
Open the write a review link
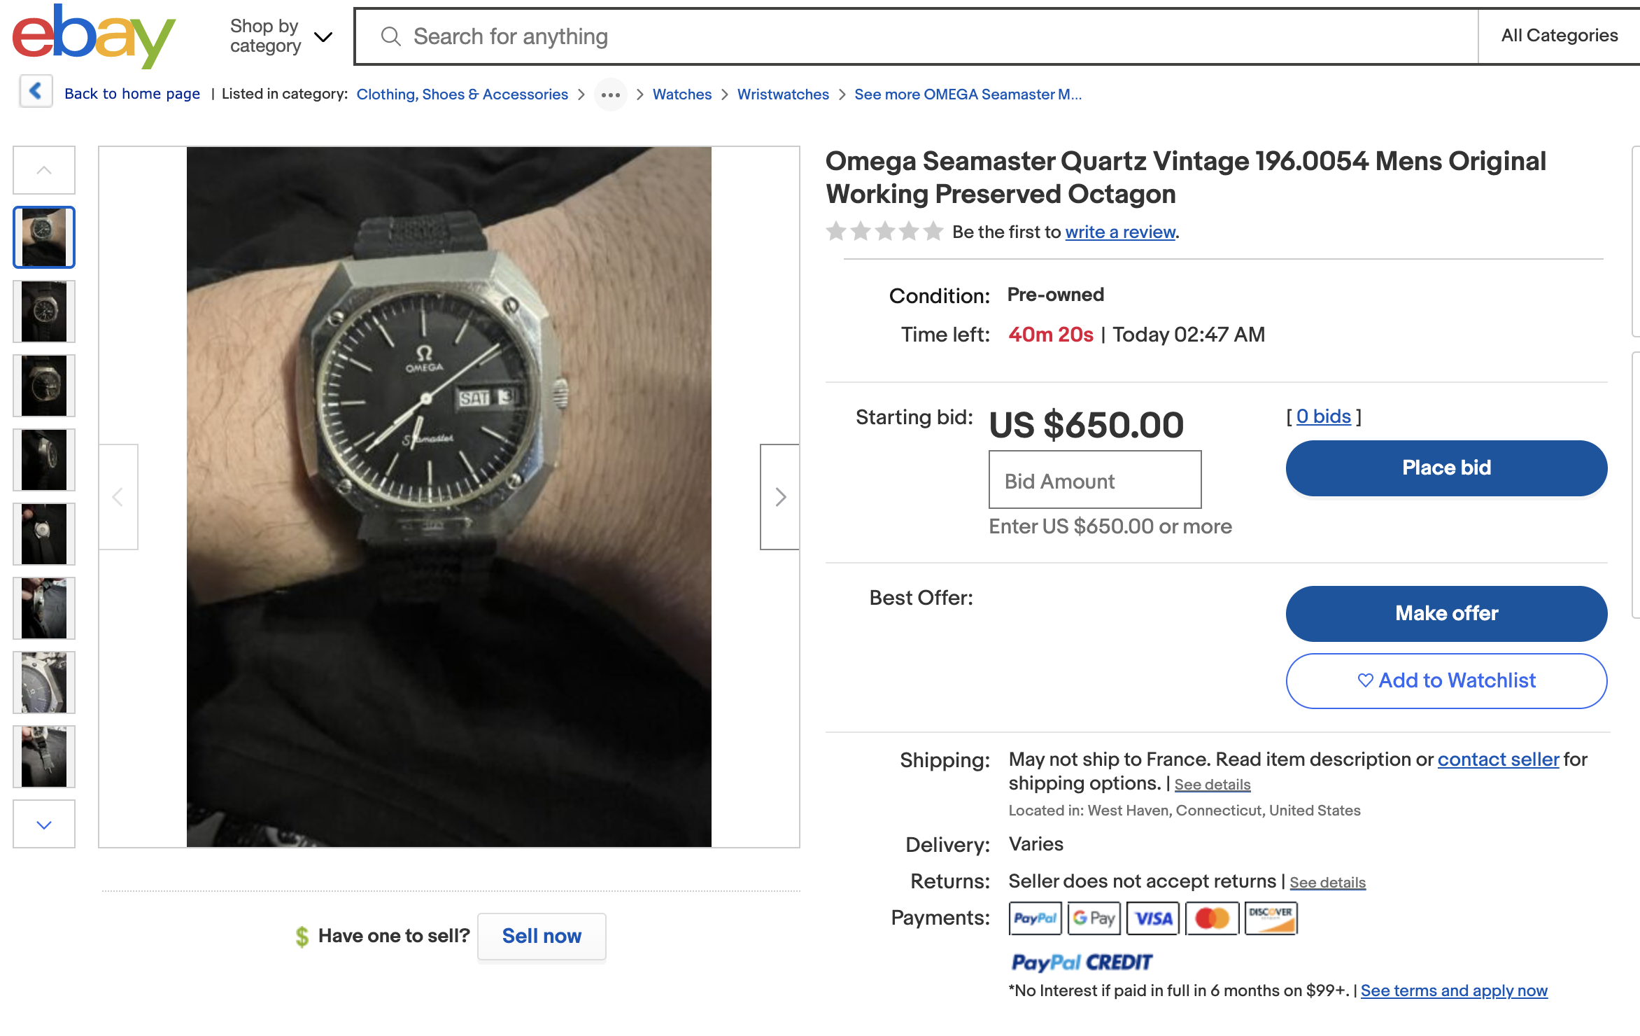click(1119, 232)
